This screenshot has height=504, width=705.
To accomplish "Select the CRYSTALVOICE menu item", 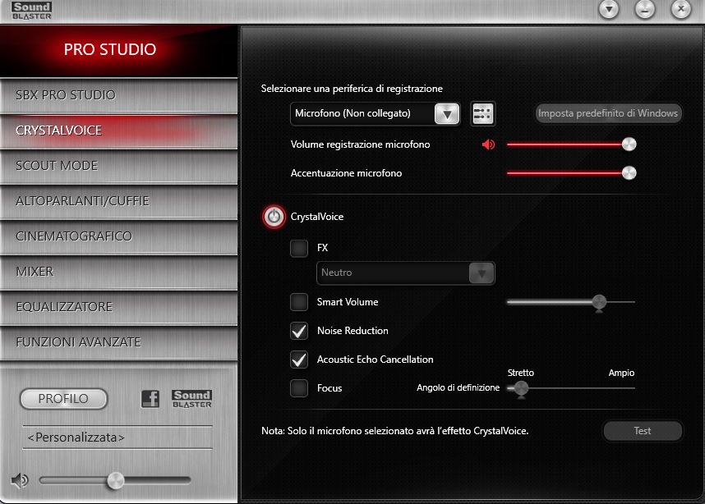I will [x=118, y=131].
